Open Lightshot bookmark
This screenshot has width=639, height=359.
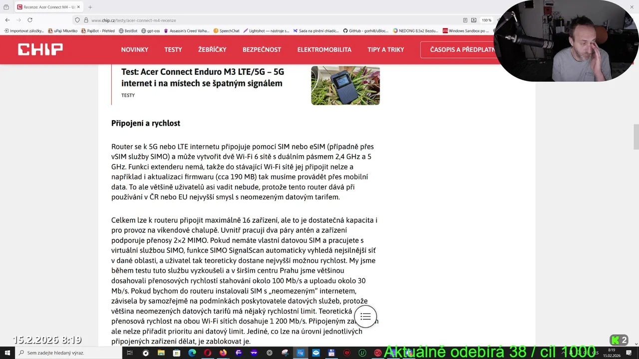[266, 31]
